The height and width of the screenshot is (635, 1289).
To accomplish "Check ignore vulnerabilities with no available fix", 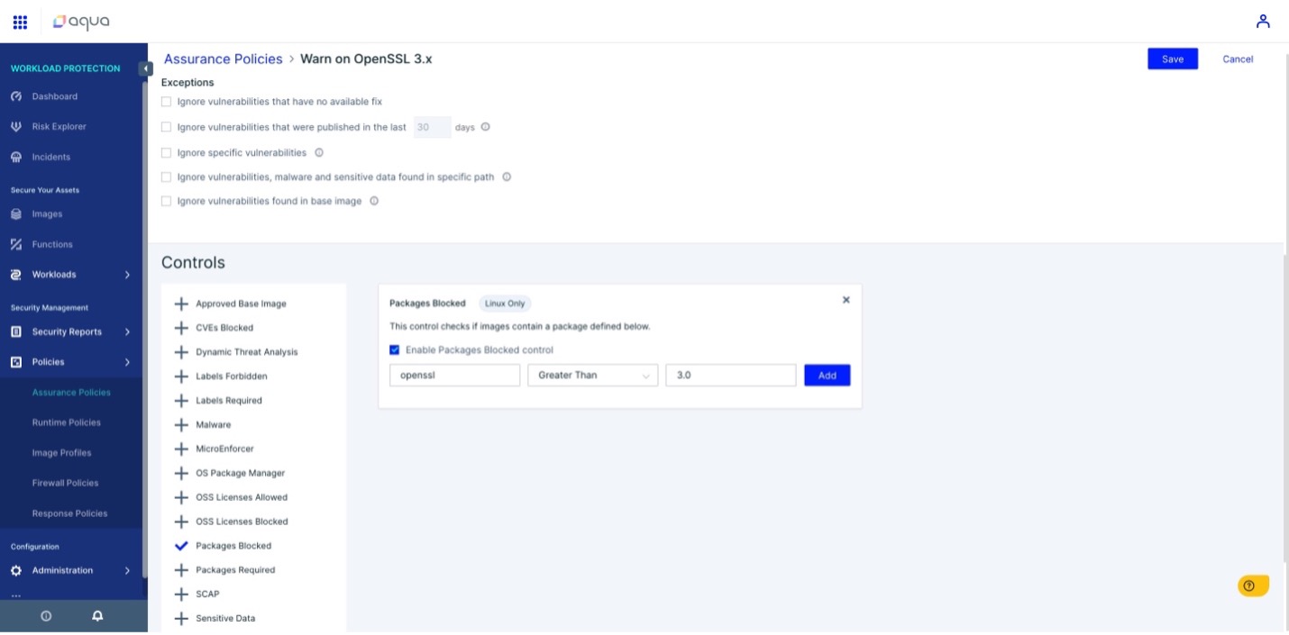I will tap(166, 102).
